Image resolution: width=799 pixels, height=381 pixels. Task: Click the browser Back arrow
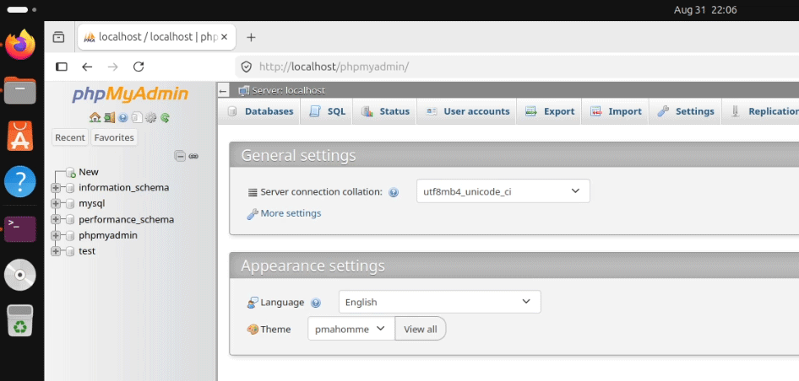87,67
